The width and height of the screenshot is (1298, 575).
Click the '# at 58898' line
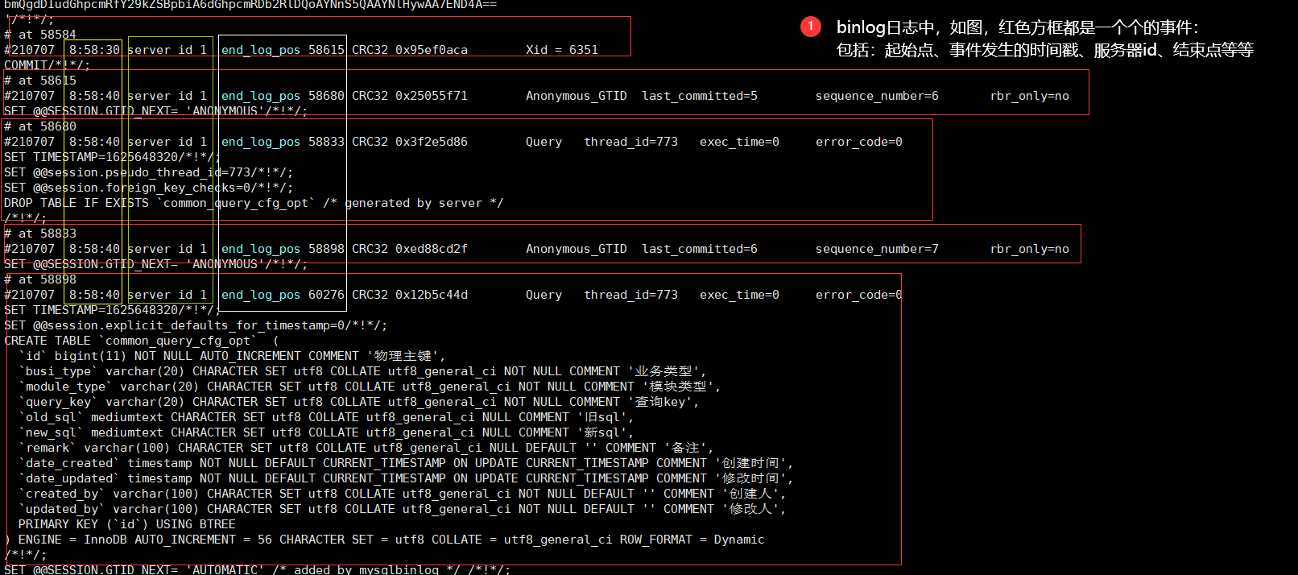coord(40,279)
